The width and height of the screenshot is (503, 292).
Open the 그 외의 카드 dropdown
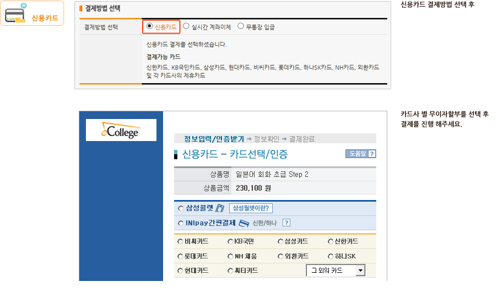[x=336, y=271]
